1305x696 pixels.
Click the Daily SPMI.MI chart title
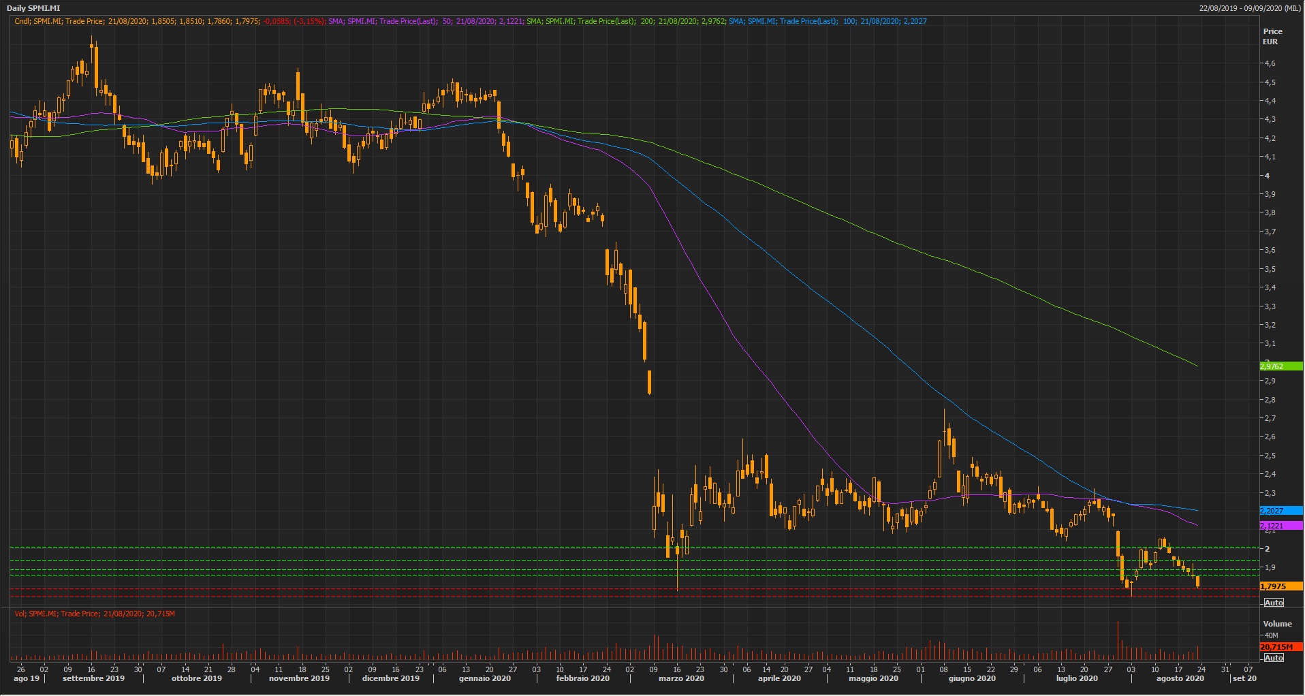point(33,8)
